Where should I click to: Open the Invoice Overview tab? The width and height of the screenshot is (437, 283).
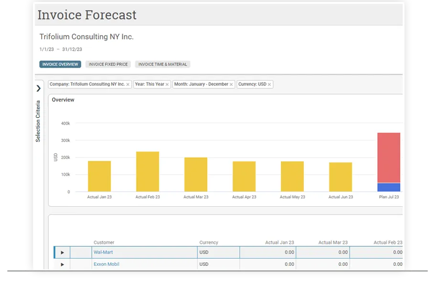tap(60, 64)
